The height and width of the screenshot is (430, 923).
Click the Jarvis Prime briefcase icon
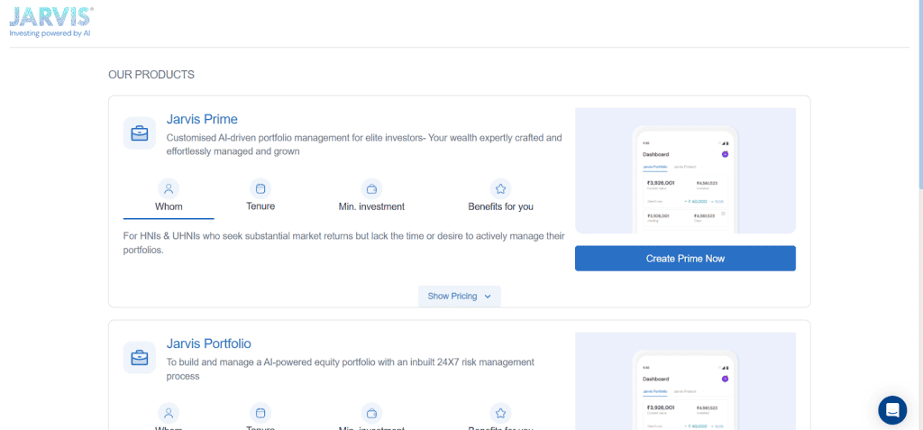(x=140, y=133)
